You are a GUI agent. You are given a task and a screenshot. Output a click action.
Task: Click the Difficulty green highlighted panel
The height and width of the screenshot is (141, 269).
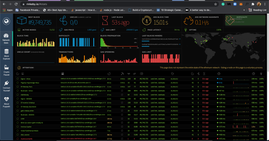coord(245,20)
